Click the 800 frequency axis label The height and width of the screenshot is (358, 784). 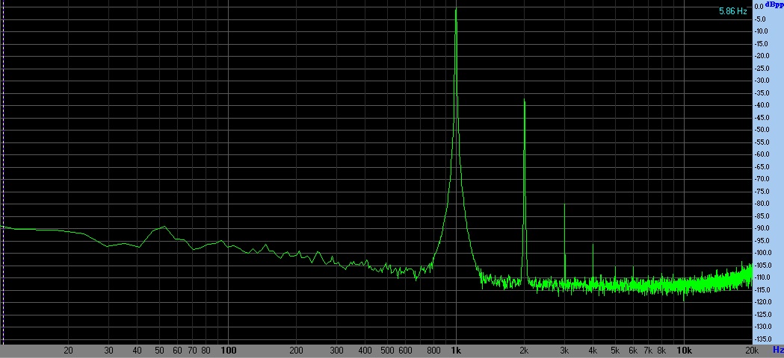[x=434, y=350]
